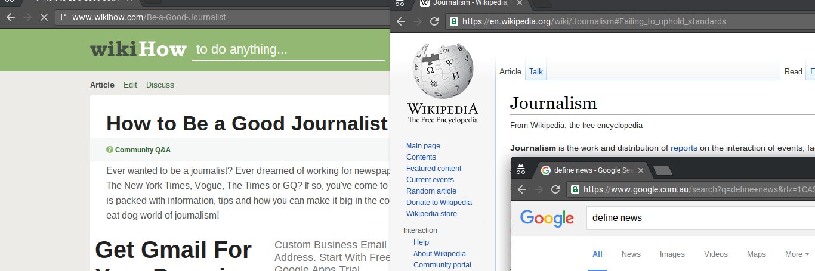The width and height of the screenshot is (815, 271).
Task: Open Wikipedia store link
Action: [x=431, y=214]
